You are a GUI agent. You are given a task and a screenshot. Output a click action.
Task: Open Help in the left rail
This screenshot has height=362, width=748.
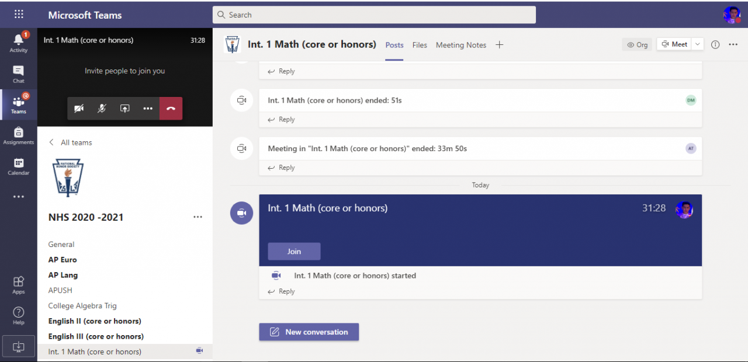(x=19, y=315)
